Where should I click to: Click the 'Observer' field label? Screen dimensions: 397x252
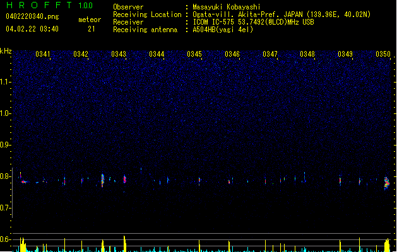(x=128, y=7)
